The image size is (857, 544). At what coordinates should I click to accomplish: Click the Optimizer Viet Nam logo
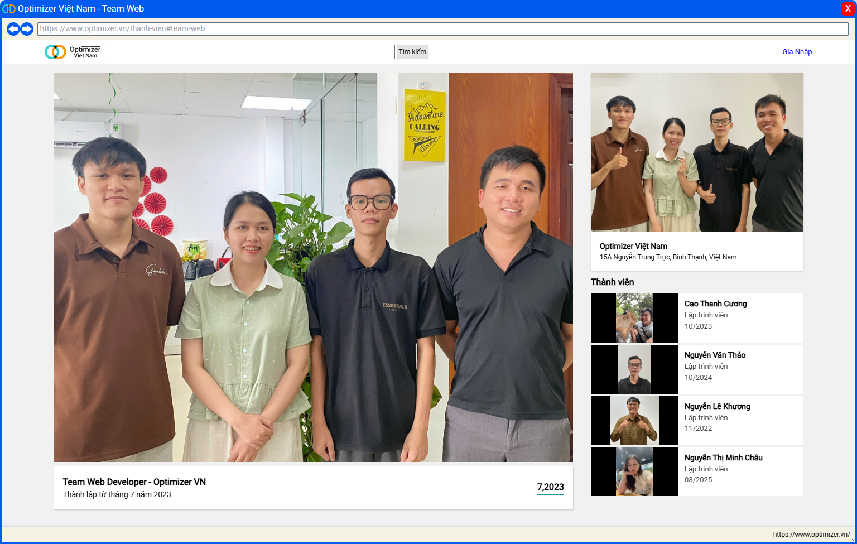click(x=73, y=52)
